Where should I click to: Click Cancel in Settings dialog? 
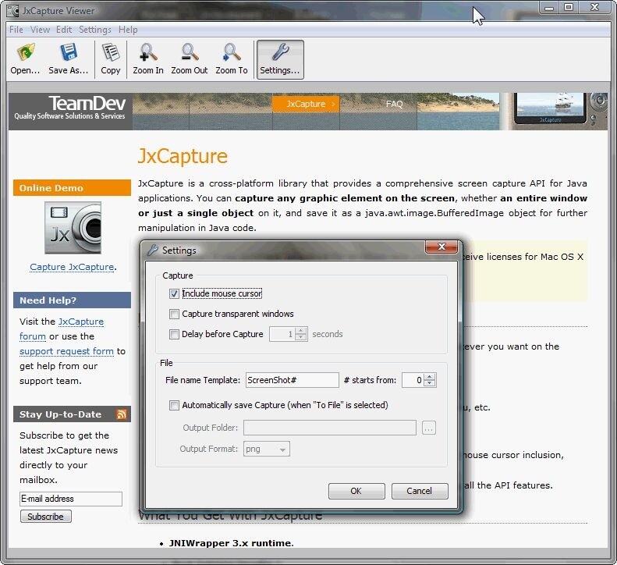point(420,491)
